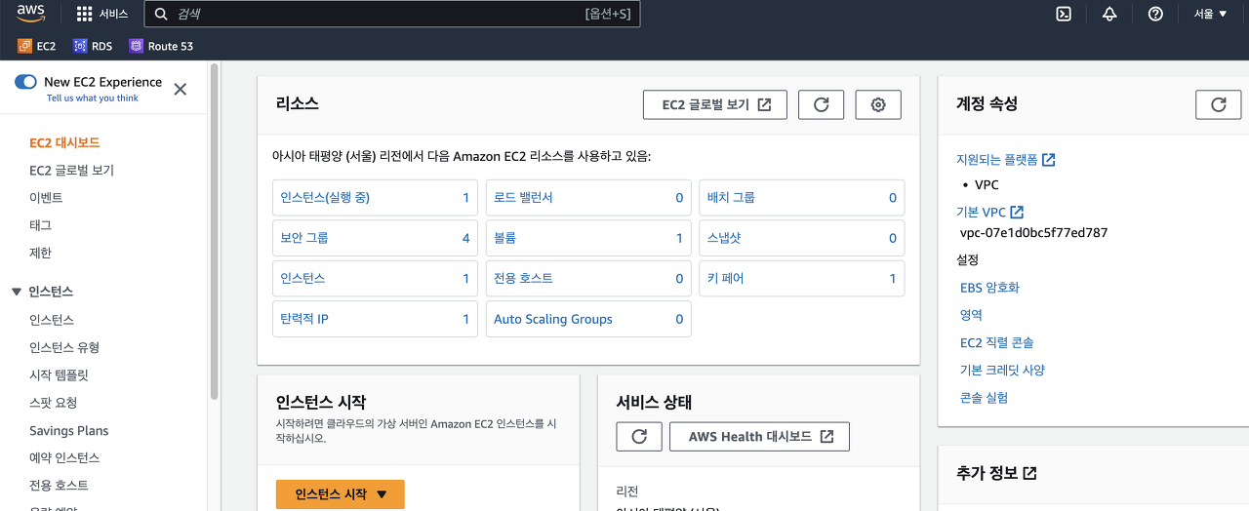Open 전용 호스트 in the sidebar
Image resolution: width=1249 pixels, height=511 pixels.
(59, 485)
